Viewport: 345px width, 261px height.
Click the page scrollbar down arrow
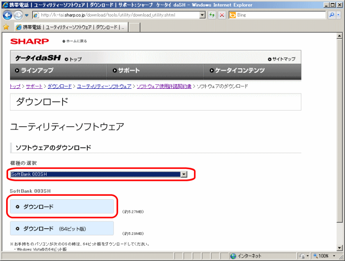pos(339,248)
